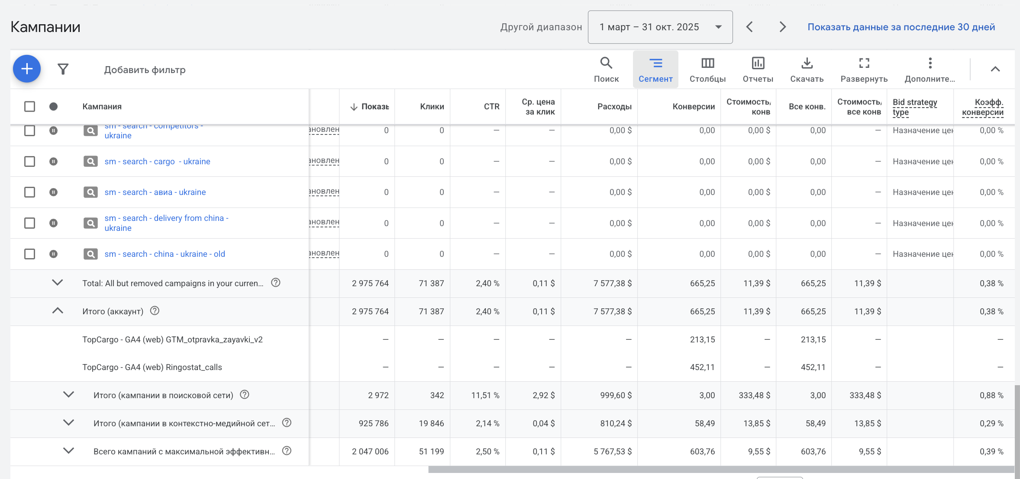Click help icon next to поисковой сети total
The width and height of the screenshot is (1020, 479).
click(245, 395)
